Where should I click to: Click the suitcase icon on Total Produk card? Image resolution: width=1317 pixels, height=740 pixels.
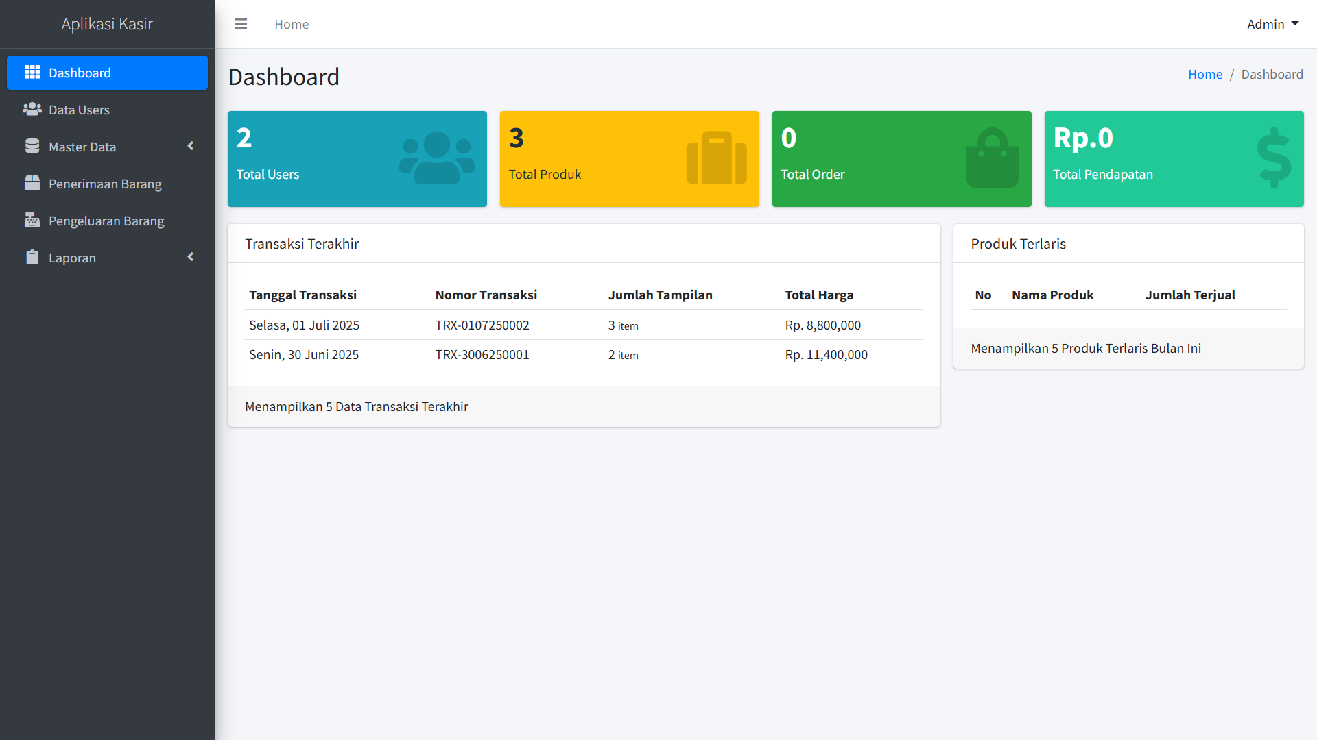coord(716,158)
